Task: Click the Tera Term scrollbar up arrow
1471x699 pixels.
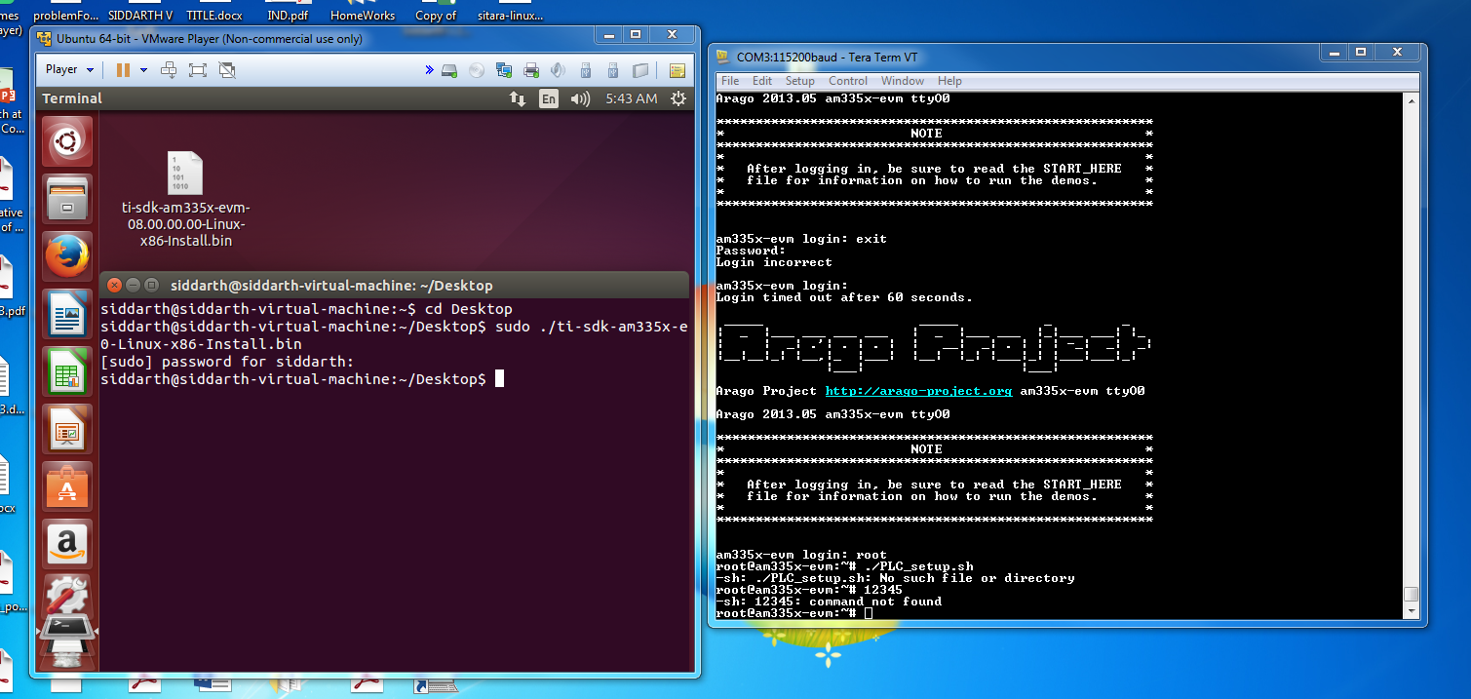Action: pyautogui.click(x=1410, y=99)
